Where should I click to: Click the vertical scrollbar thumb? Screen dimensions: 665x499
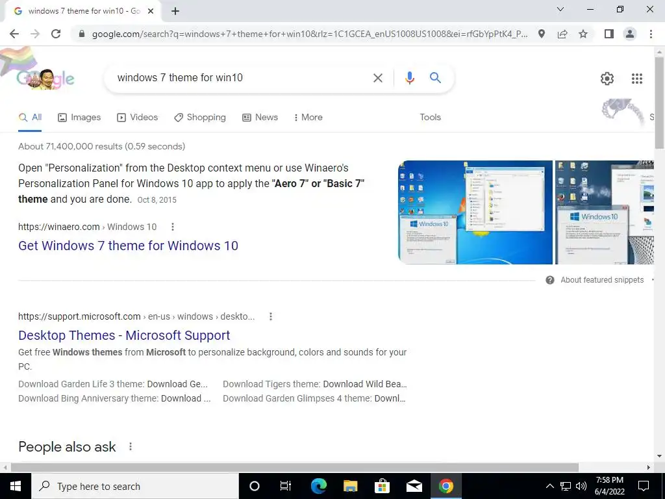tap(659, 102)
